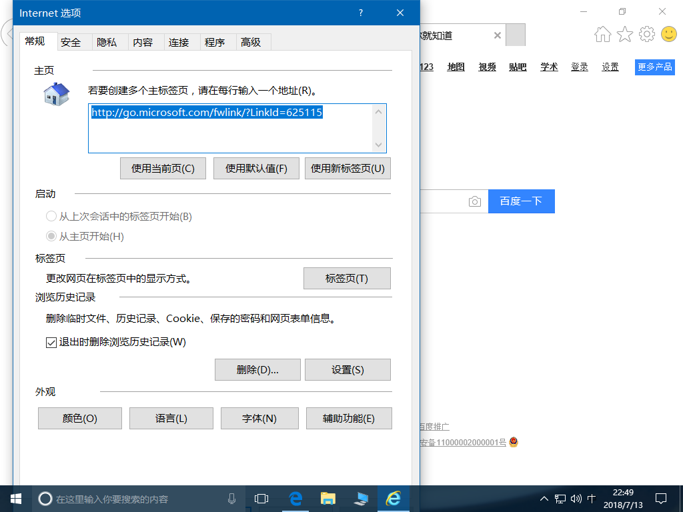Show hidden system tray icons
Screen dimensions: 683x512
(544, 499)
